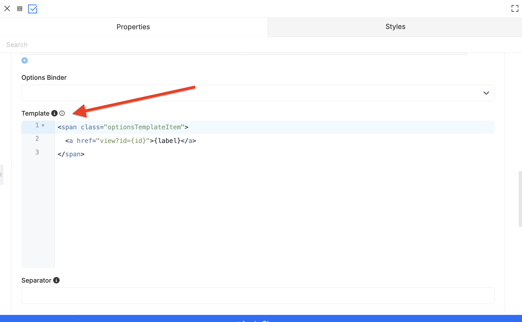The height and width of the screenshot is (322, 522).
Task: Click the left-edge panel resize handle
Action: pos(1,174)
